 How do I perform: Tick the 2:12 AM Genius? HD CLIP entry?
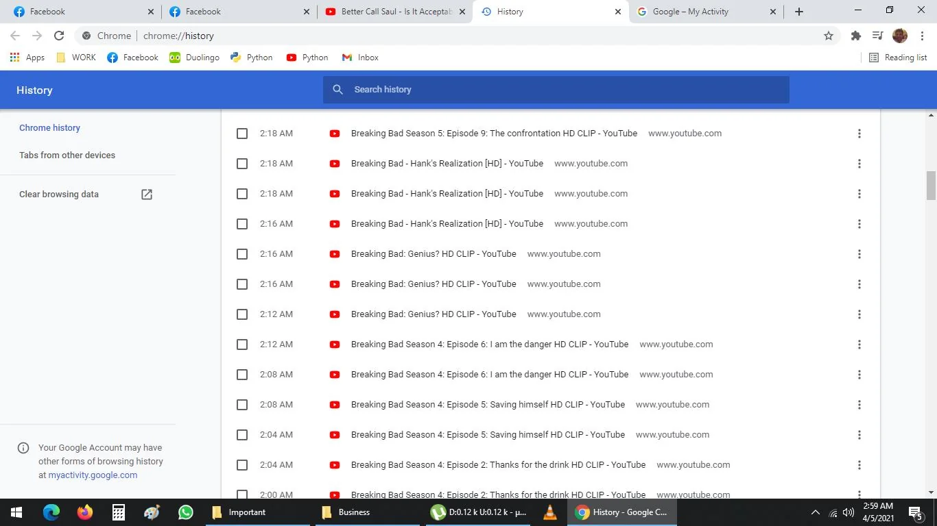click(242, 314)
